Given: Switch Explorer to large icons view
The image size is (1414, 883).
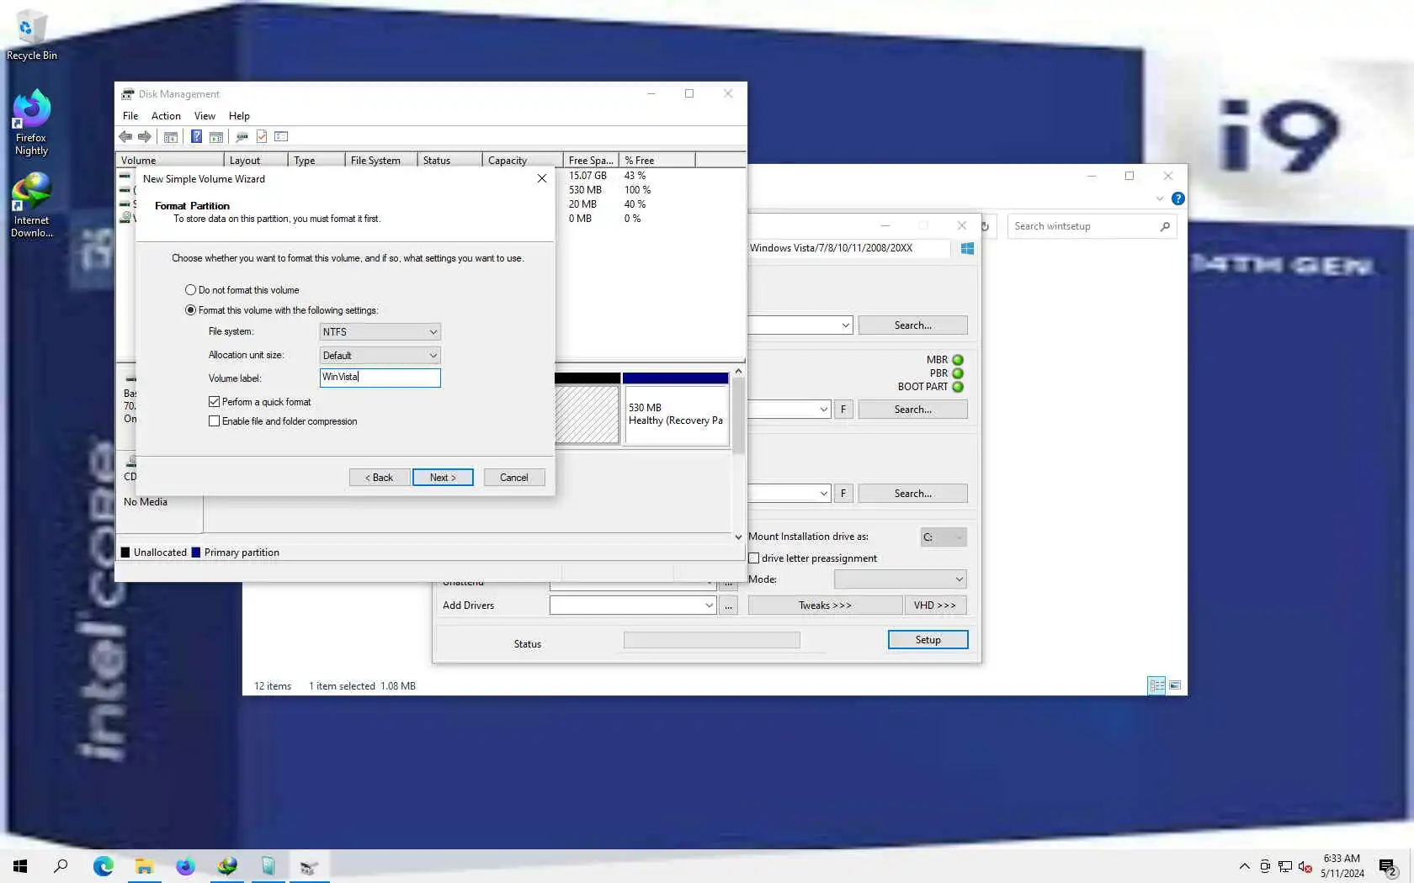Looking at the screenshot, I should (1175, 685).
